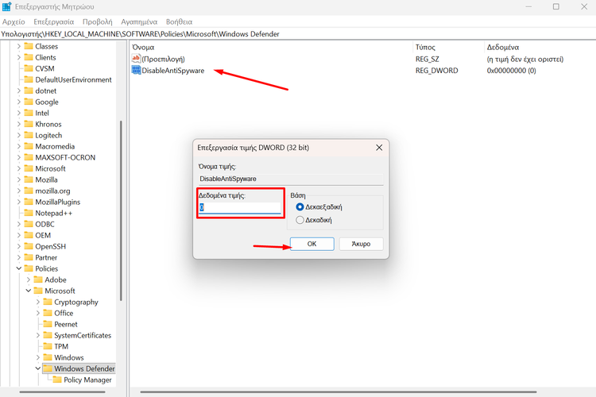Open the Αρχείο menu

[14, 22]
